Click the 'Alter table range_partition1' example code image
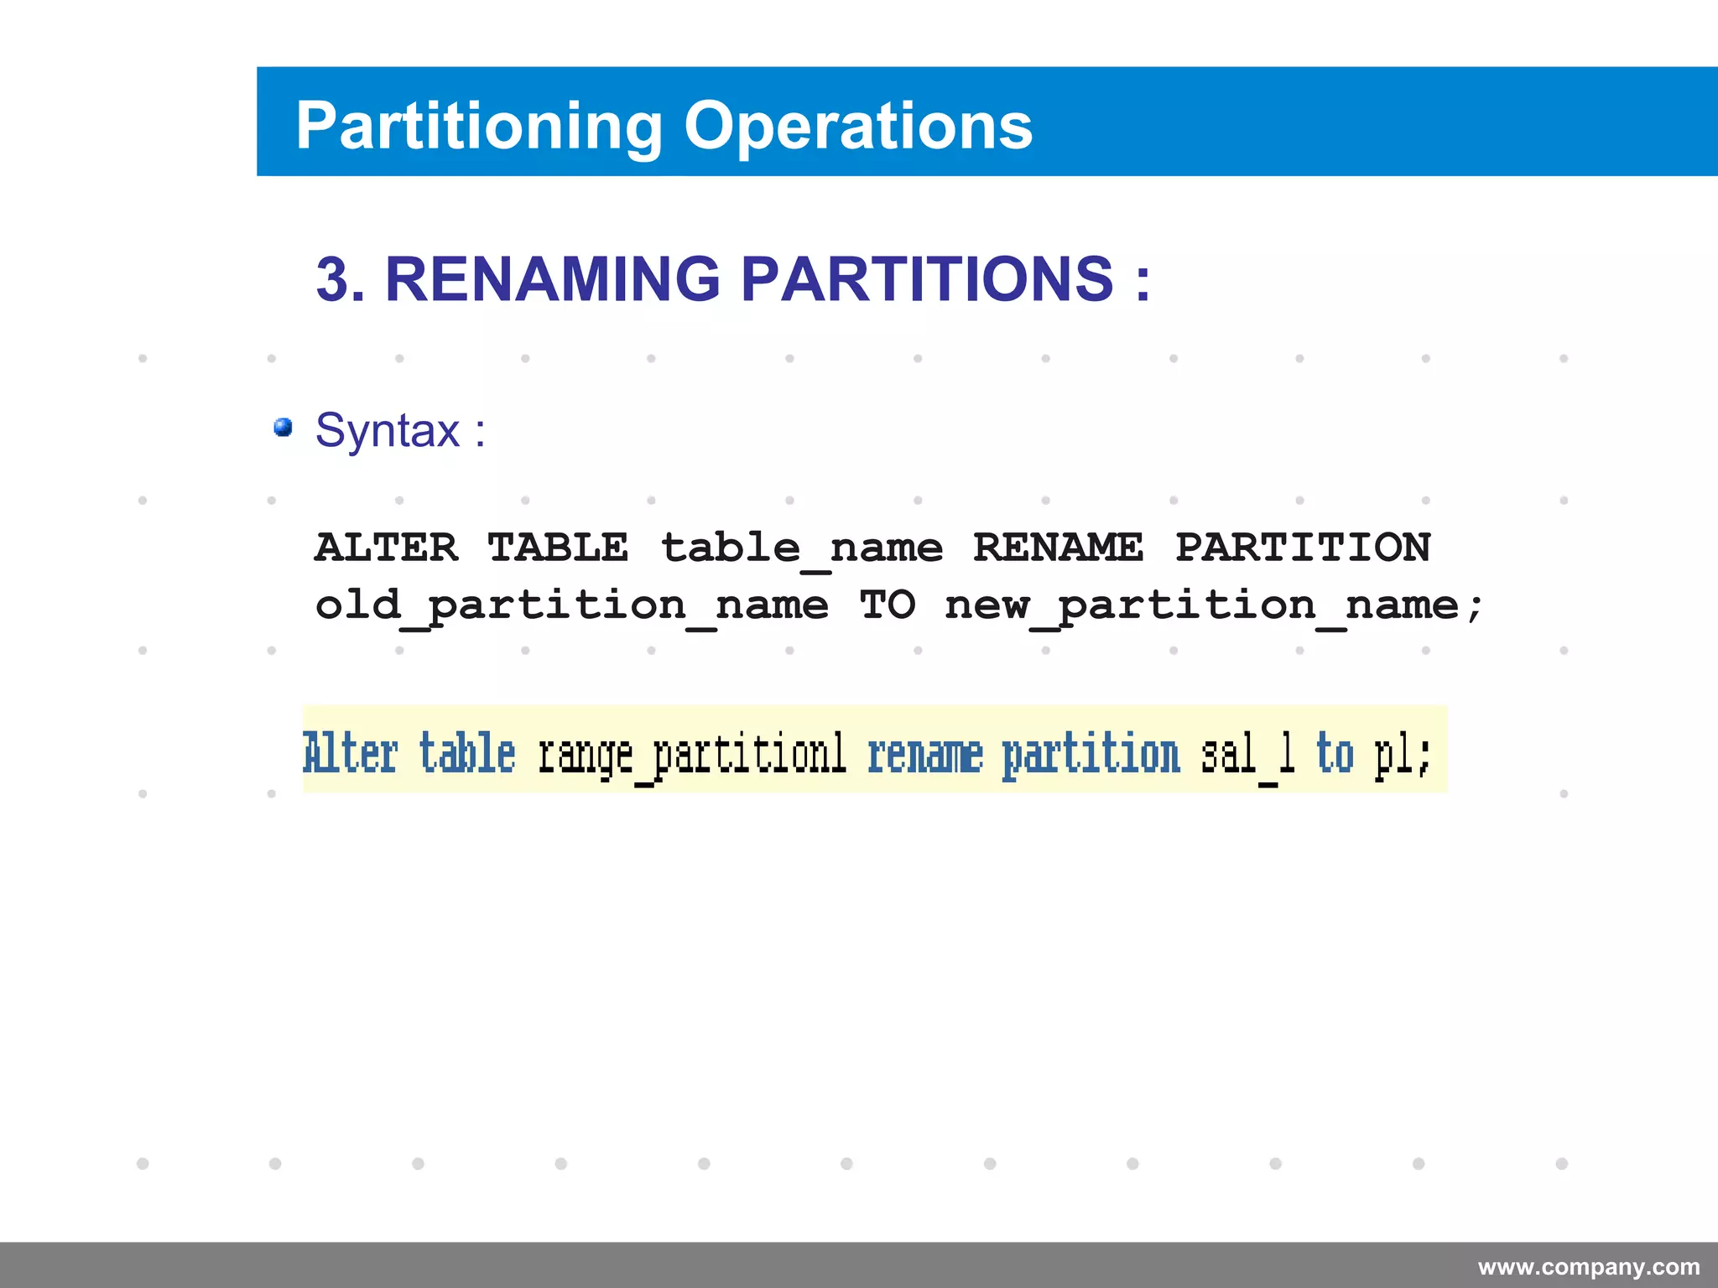This screenshot has width=1718, height=1288. pos(875,750)
